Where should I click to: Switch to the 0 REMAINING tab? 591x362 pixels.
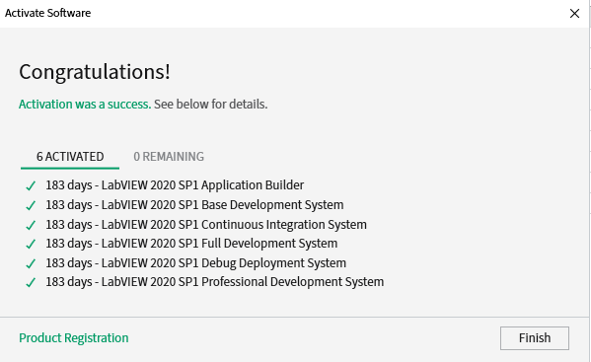169,156
